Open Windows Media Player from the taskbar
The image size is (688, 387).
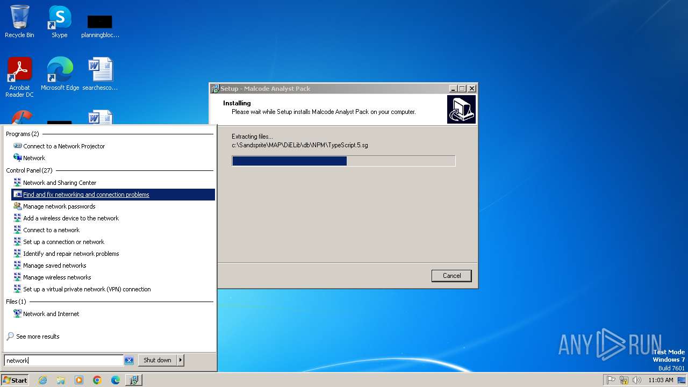tap(79, 380)
